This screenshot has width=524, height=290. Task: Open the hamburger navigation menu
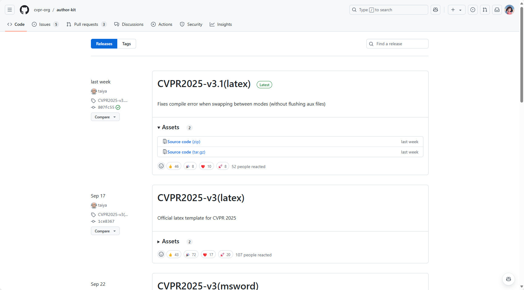(10, 10)
